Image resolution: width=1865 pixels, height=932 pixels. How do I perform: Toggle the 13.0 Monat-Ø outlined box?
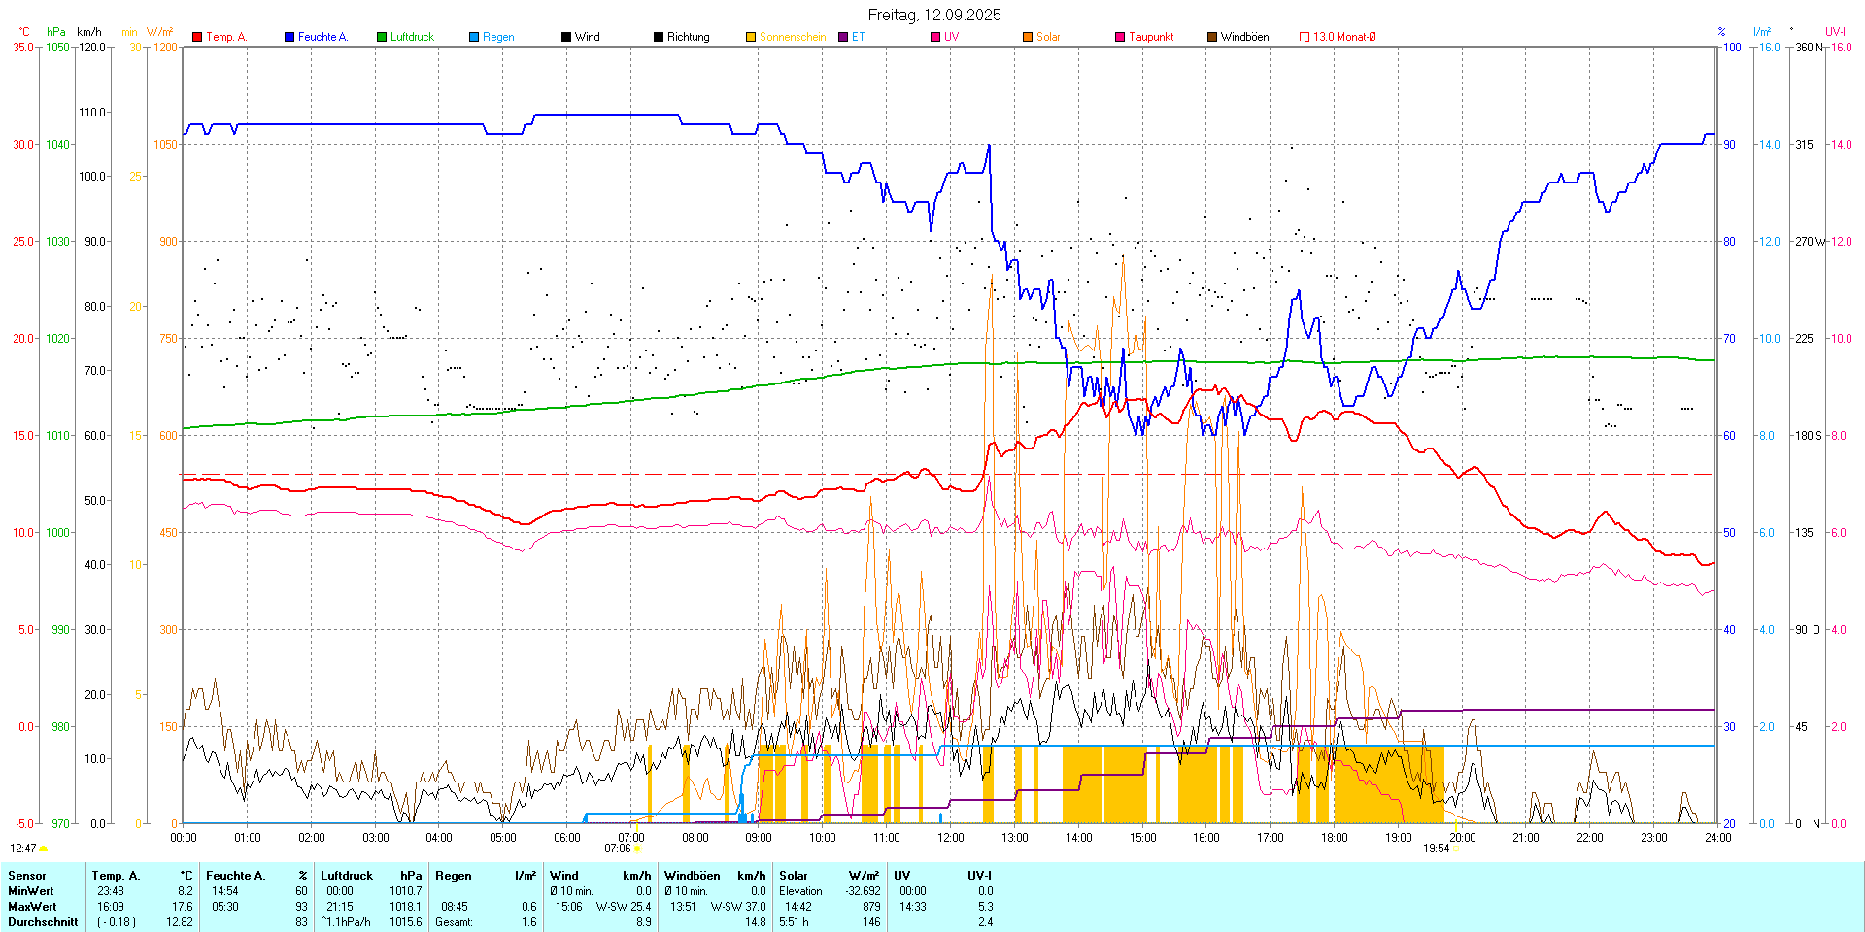point(1305,37)
